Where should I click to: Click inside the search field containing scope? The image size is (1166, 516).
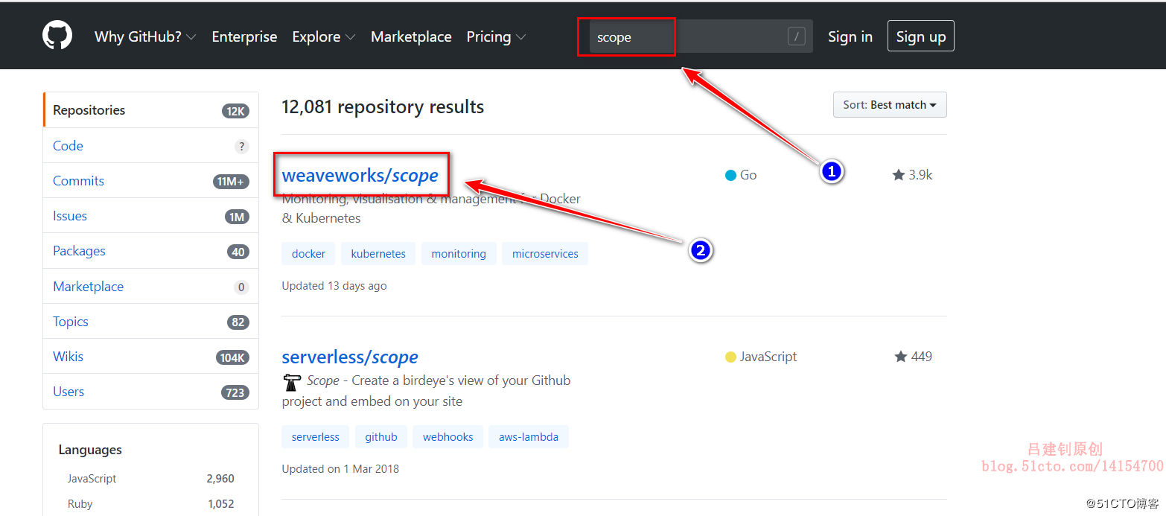point(701,36)
